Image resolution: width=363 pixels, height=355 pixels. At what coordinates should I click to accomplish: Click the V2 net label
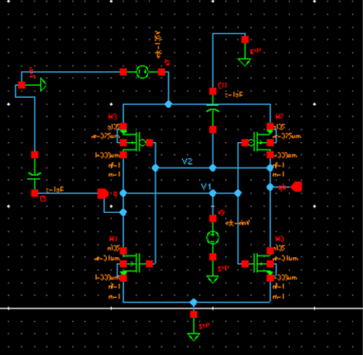187,161
